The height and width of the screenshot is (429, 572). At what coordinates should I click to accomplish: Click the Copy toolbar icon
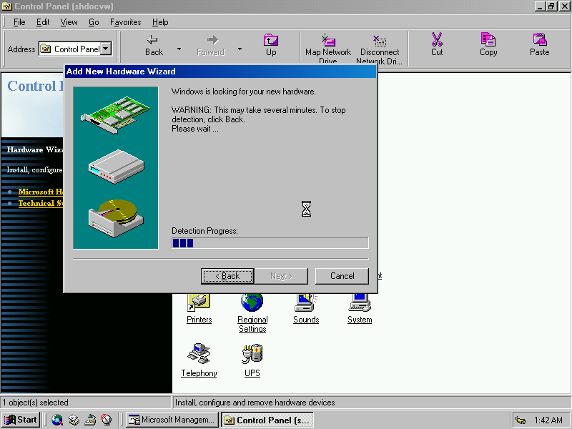point(488,40)
